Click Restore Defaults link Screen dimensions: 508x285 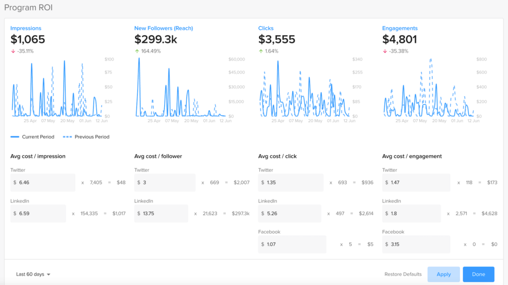403,274
